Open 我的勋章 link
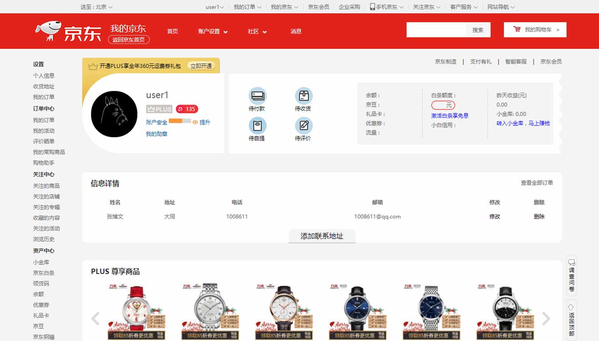599x341 pixels. (157, 134)
